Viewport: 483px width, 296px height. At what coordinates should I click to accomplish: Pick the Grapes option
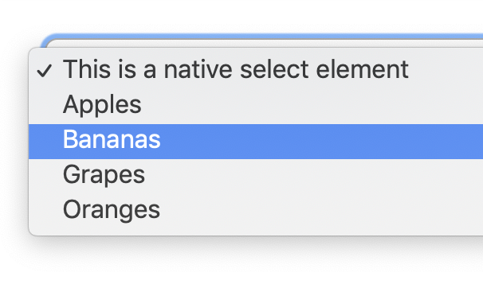[256, 176]
